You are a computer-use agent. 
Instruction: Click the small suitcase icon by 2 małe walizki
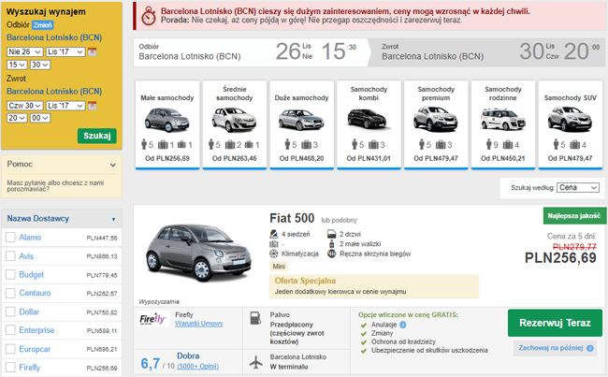(331, 244)
